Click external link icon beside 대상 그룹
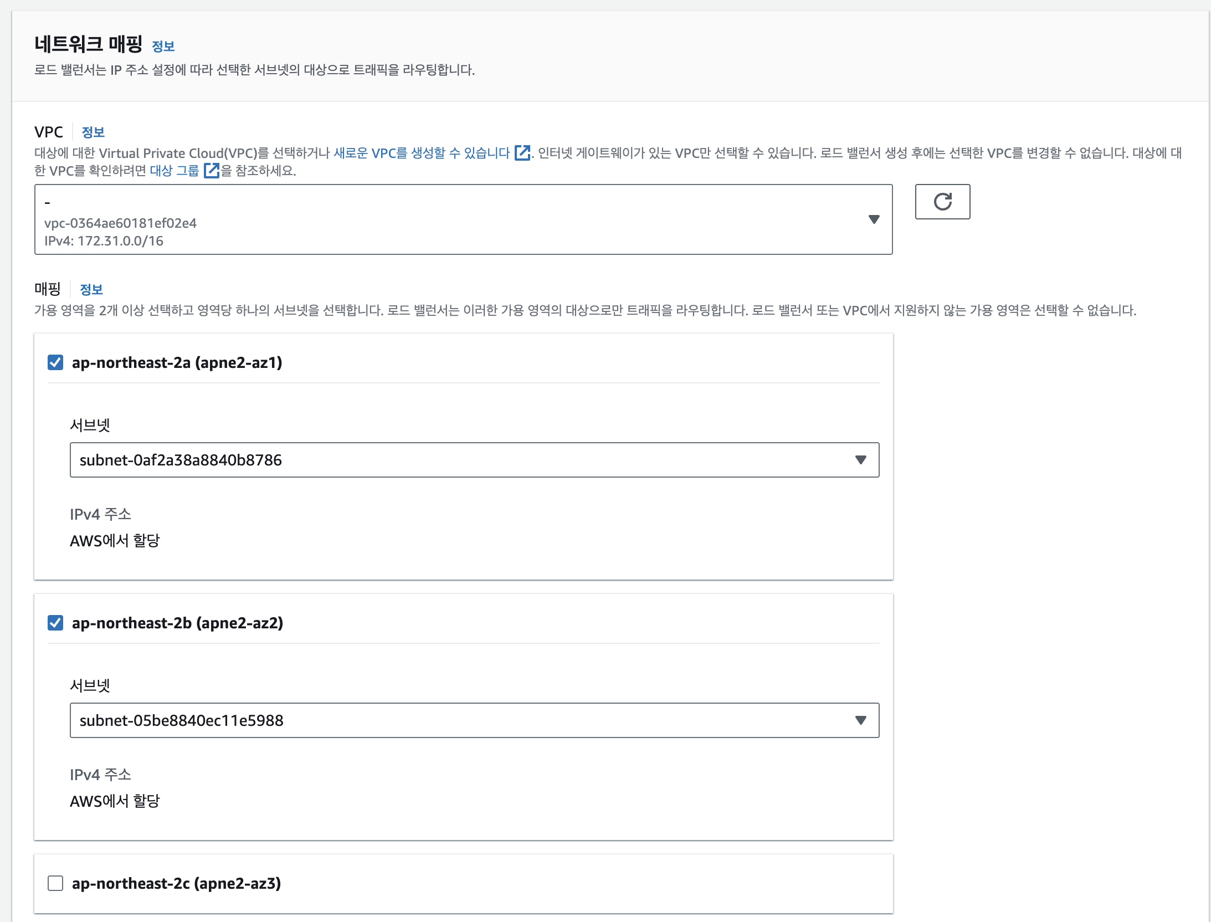The image size is (1211, 922). tap(212, 171)
